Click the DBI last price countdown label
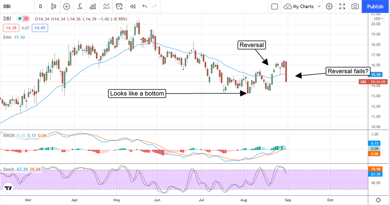The height and width of the screenshot is (205, 390). [x=373, y=82]
